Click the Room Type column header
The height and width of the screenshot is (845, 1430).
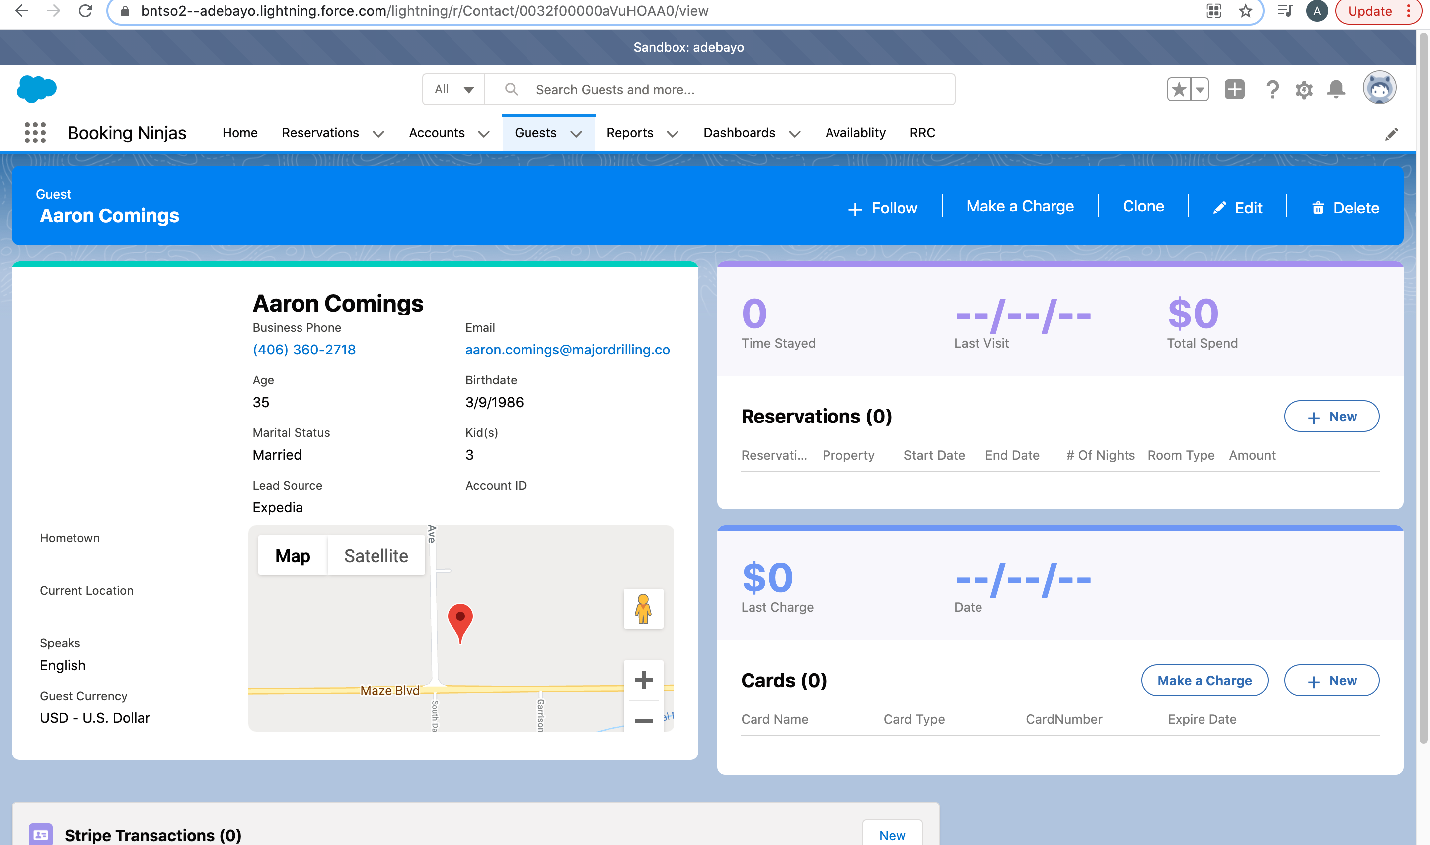coord(1181,455)
